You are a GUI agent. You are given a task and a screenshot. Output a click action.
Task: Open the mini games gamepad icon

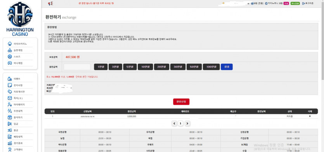[10, 63]
